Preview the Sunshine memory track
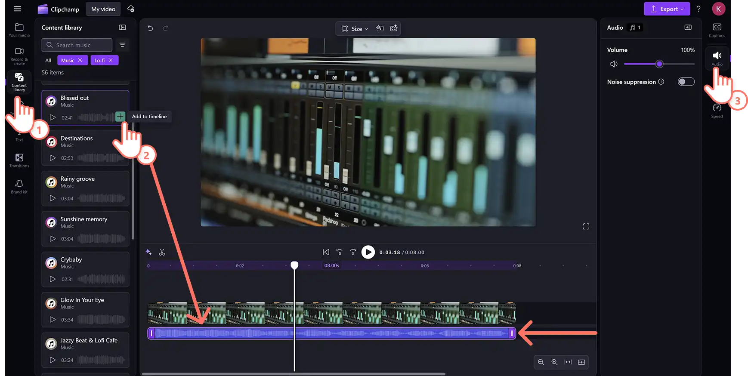748x376 pixels. pos(53,239)
